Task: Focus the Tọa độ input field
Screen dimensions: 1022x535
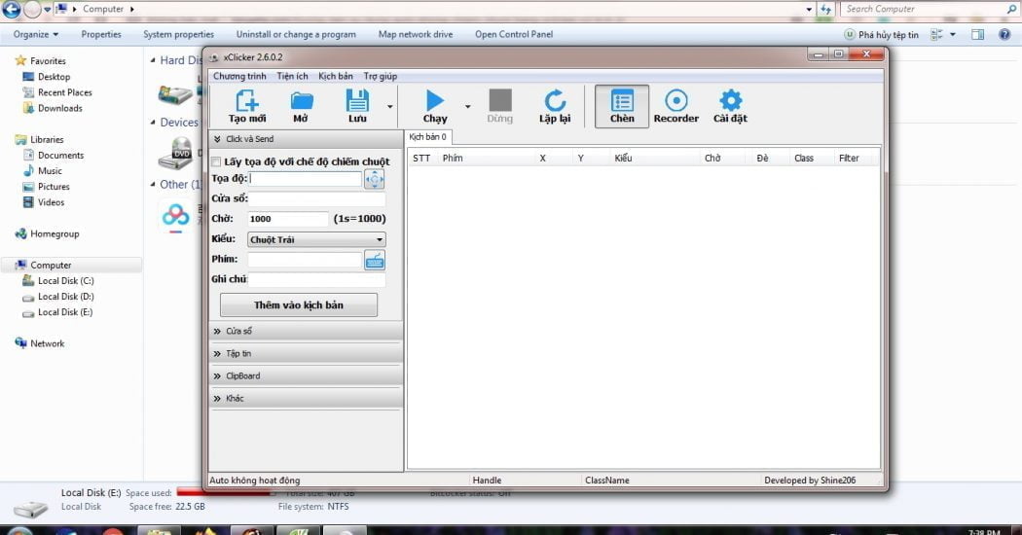Action: pos(305,179)
